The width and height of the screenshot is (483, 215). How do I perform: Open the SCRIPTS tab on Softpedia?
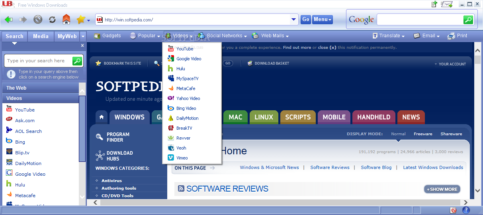point(298,117)
